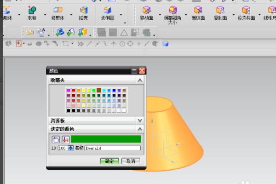Image resolution: width=276 pixels, height=184 pixels.
Task: Confirm the color with 确定 button
Action: coord(109,161)
